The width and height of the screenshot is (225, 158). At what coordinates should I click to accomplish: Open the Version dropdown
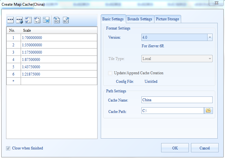[x=209, y=37]
